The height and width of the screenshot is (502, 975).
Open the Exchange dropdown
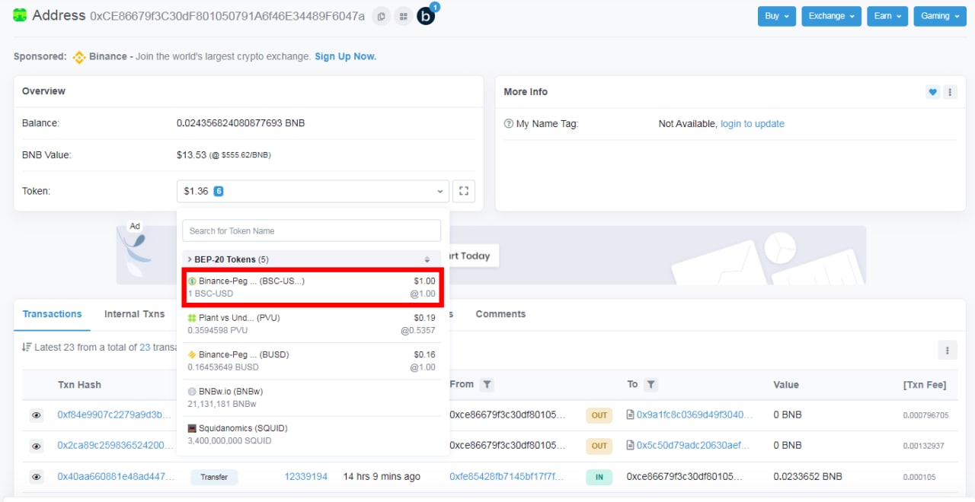coord(831,16)
